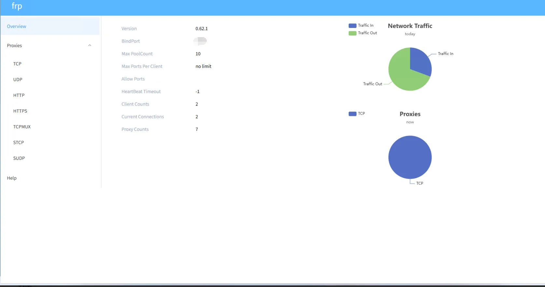Click the 'no limit' value
This screenshot has width=545, height=287.
203,66
